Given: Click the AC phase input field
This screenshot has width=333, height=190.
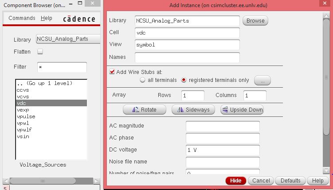Looking at the screenshot, I should click(x=223, y=138).
